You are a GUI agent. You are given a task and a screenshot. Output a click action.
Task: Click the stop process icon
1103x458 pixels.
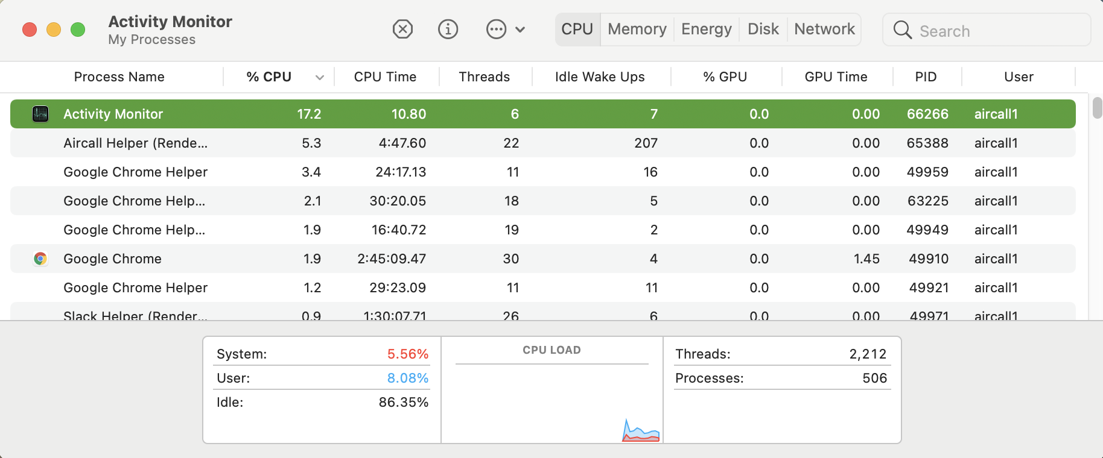(x=402, y=29)
